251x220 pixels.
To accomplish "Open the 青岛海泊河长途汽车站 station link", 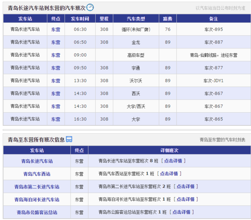I will click(37, 199).
